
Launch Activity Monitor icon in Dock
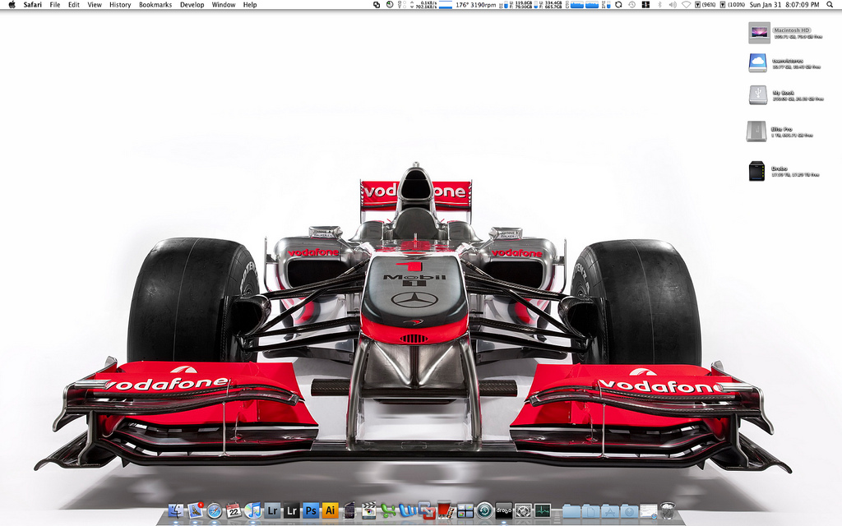[x=543, y=510]
